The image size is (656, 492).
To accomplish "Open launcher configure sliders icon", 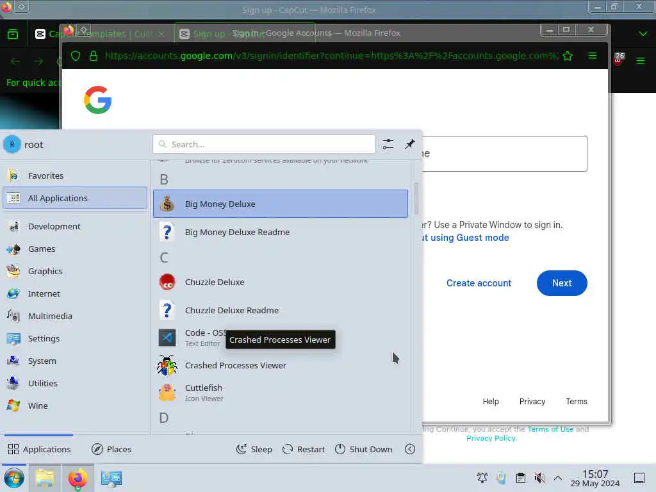I will 388,144.
